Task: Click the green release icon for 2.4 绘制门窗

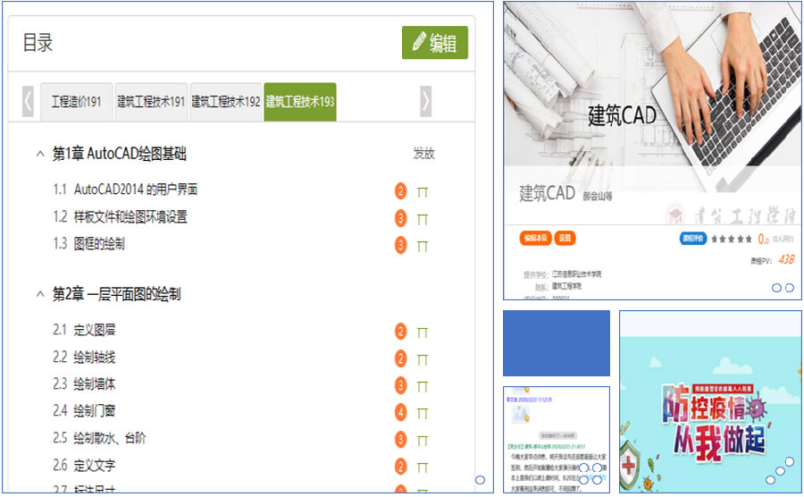Action: coord(422,413)
